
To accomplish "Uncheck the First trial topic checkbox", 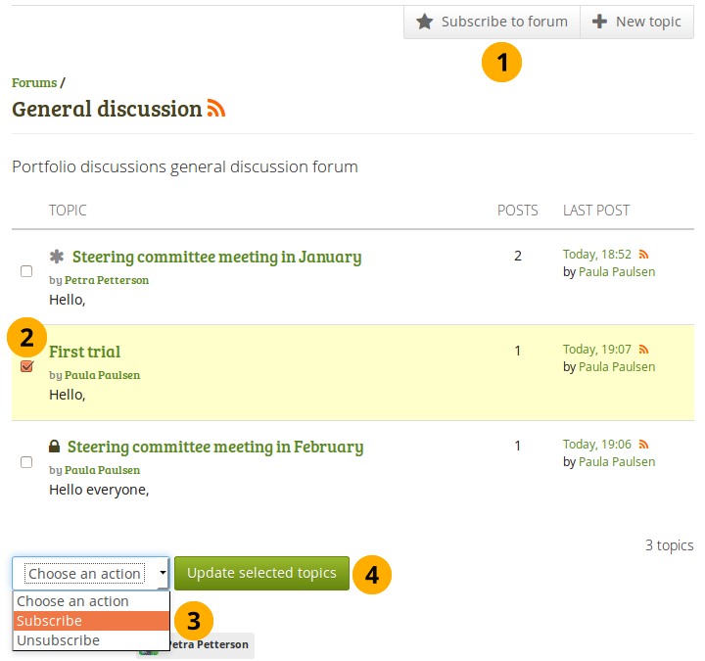I will tap(26, 366).
